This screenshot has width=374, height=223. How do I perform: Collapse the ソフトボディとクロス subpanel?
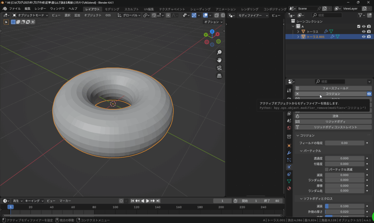coord(301,199)
